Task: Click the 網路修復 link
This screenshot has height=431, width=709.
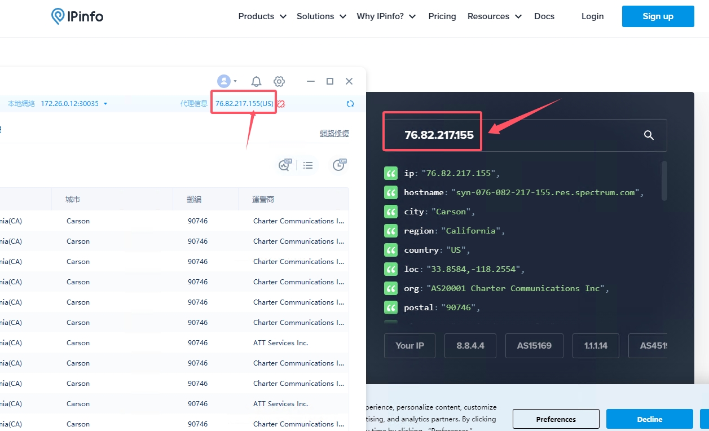Action: click(x=334, y=133)
